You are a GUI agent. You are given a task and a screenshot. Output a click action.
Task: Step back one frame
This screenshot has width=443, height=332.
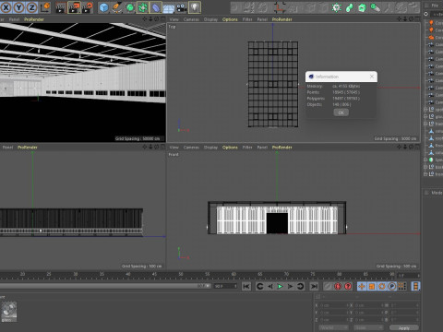[269, 286]
